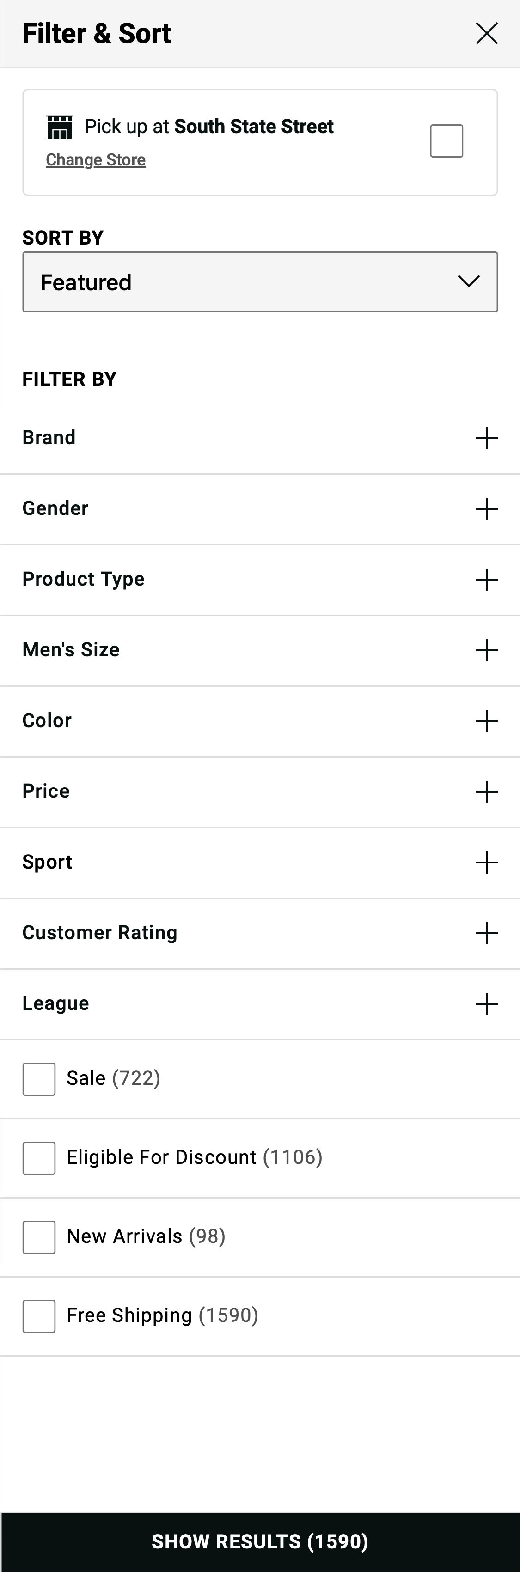Click the store building icon
The image size is (520, 1572).
point(61,126)
